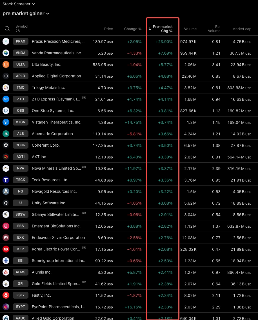Click the Korea Electric Power logo icon
Screen dimensions: 258x320
pos(6,249)
